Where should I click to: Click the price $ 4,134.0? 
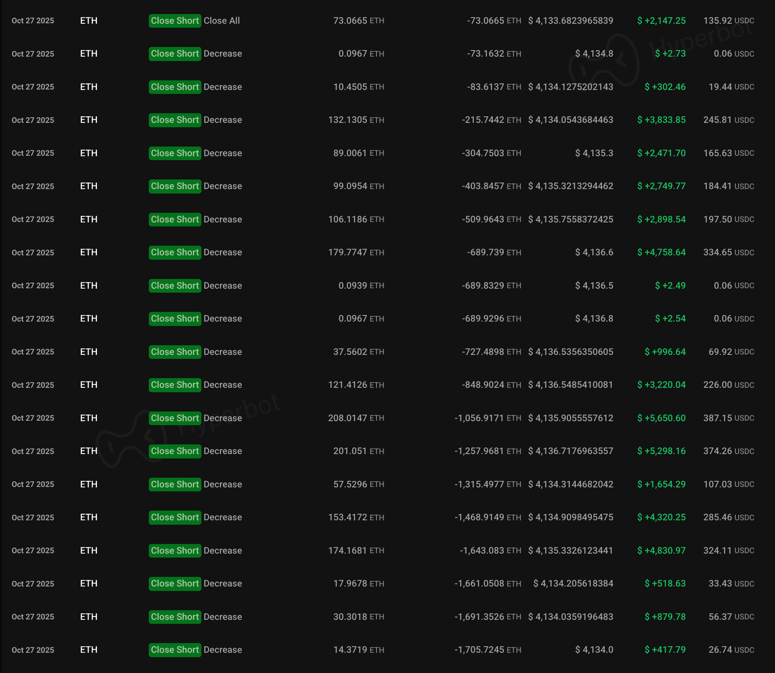[x=594, y=650]
